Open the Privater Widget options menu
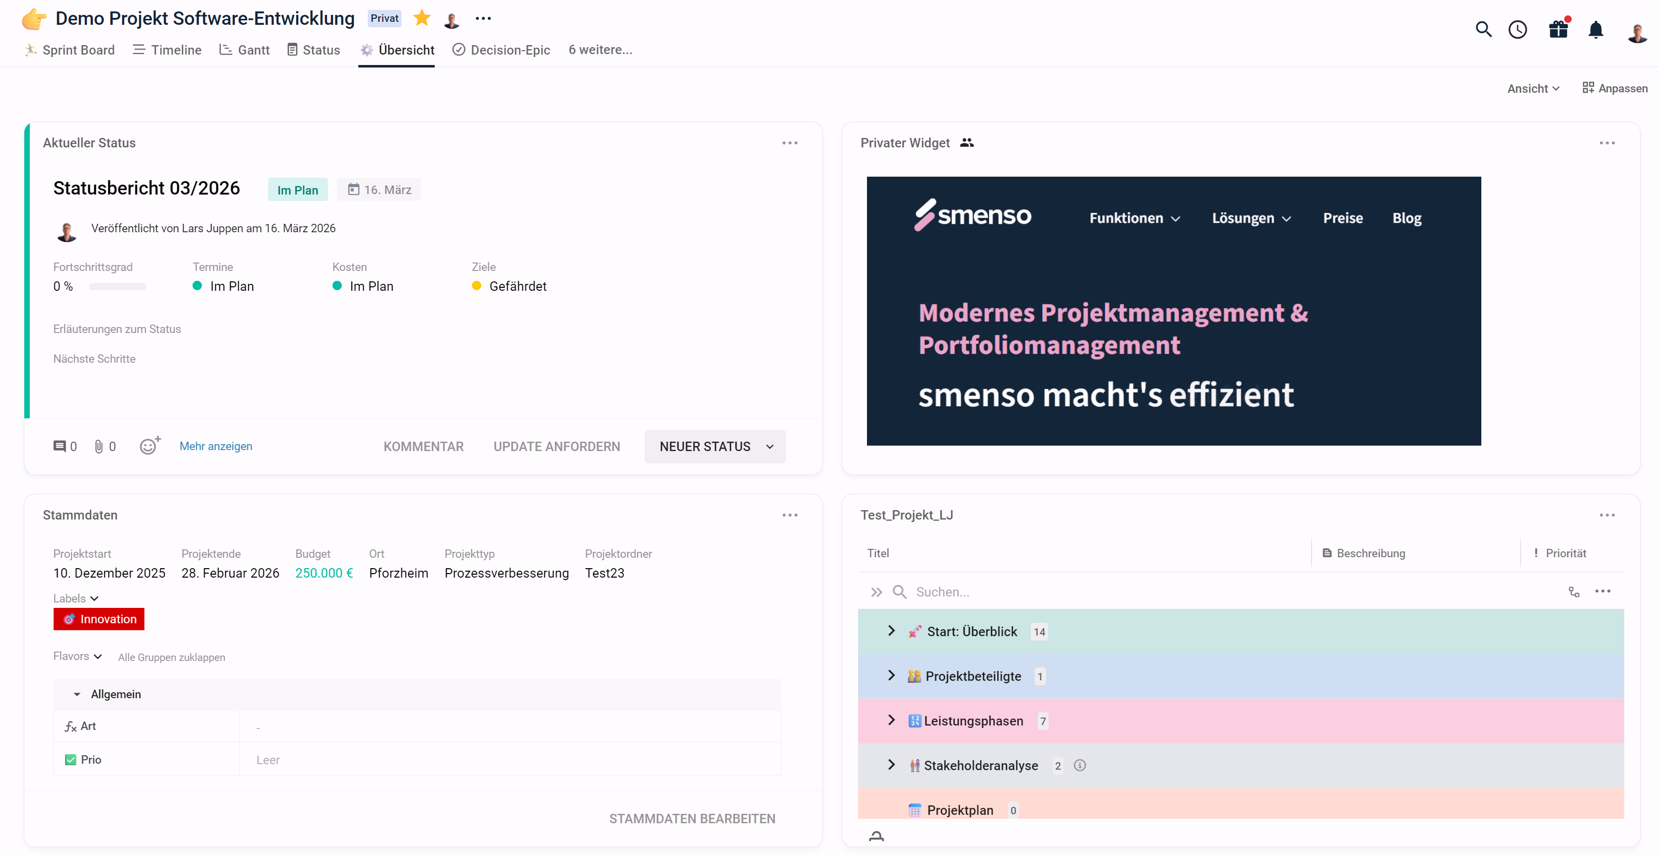The image size is (1659, 856). (x=1607, y=143)
